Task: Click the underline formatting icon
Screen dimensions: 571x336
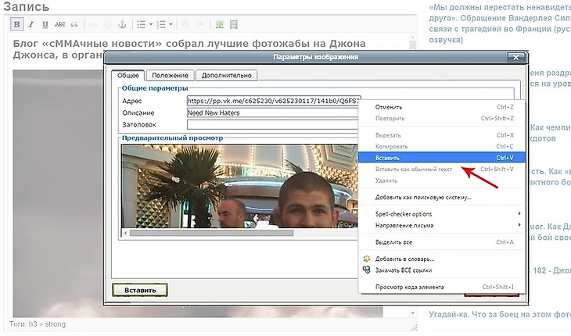Action: 45,24
